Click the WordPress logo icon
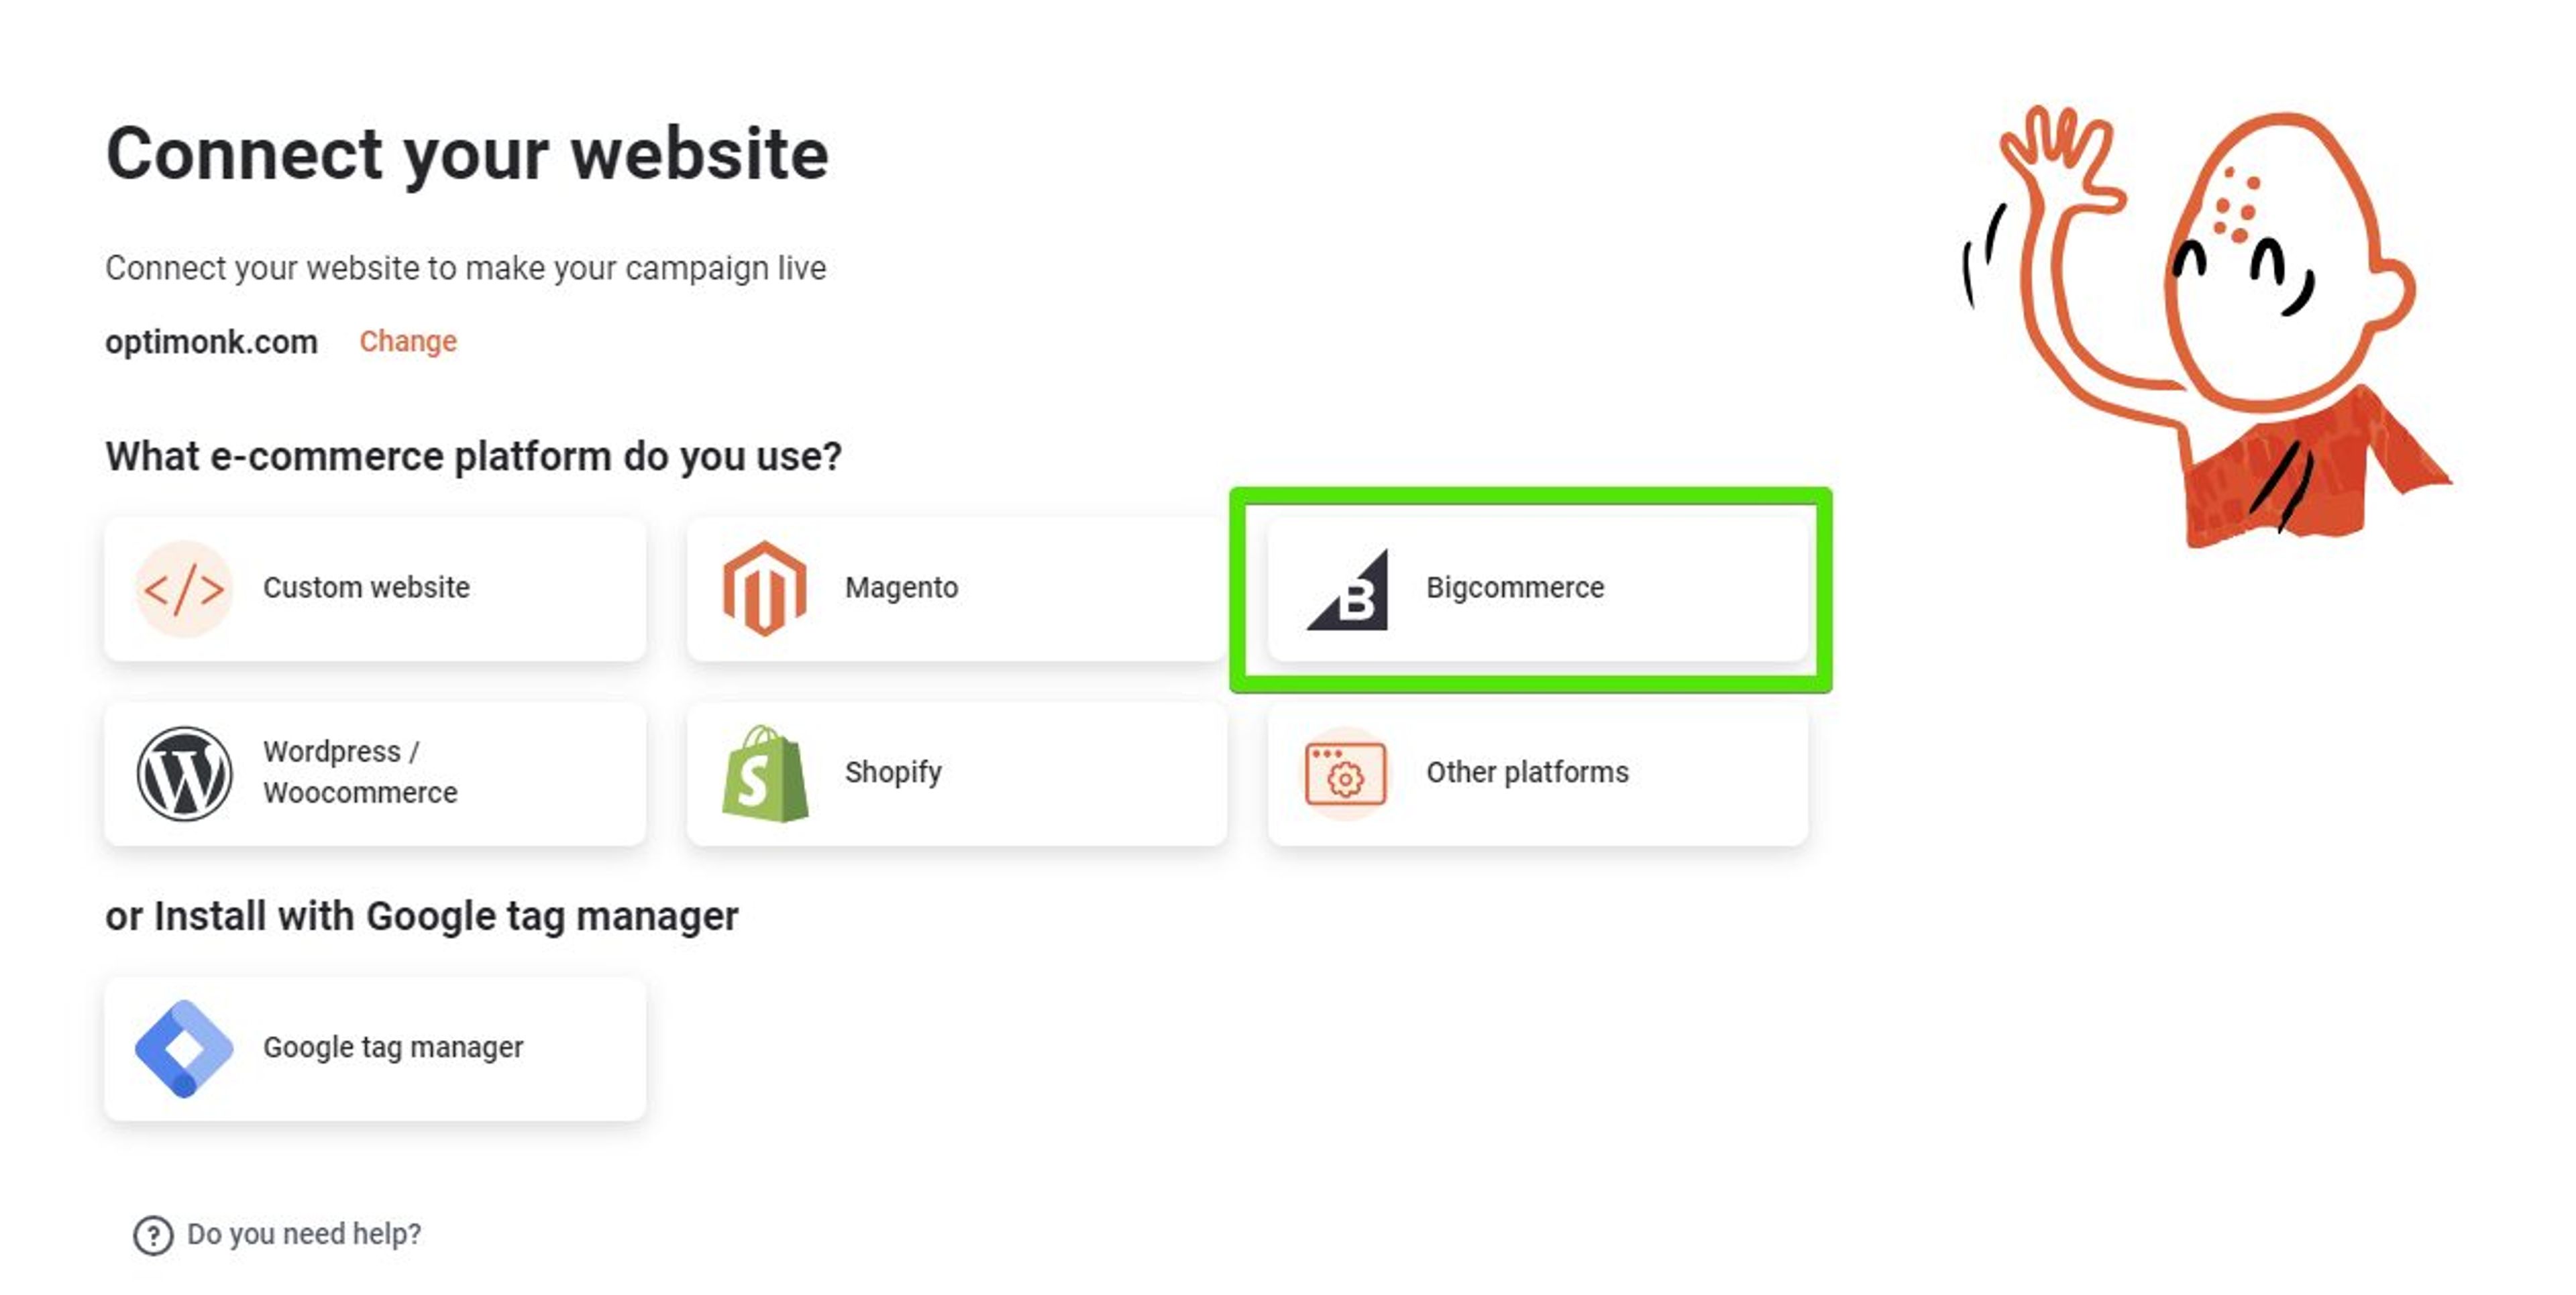 pos(186,772)
